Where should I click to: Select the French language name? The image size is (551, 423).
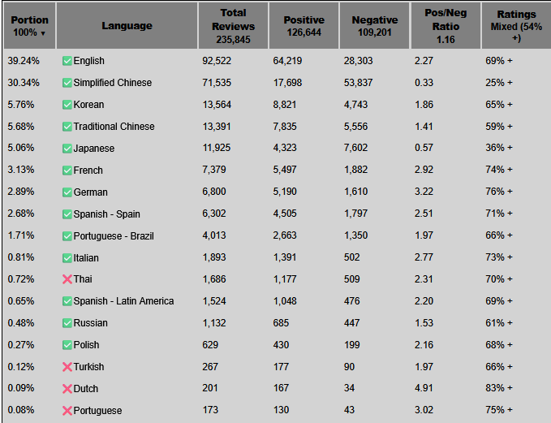tap(88, 170)
